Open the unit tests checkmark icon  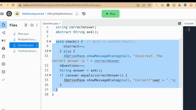click(x=3, y=79)
